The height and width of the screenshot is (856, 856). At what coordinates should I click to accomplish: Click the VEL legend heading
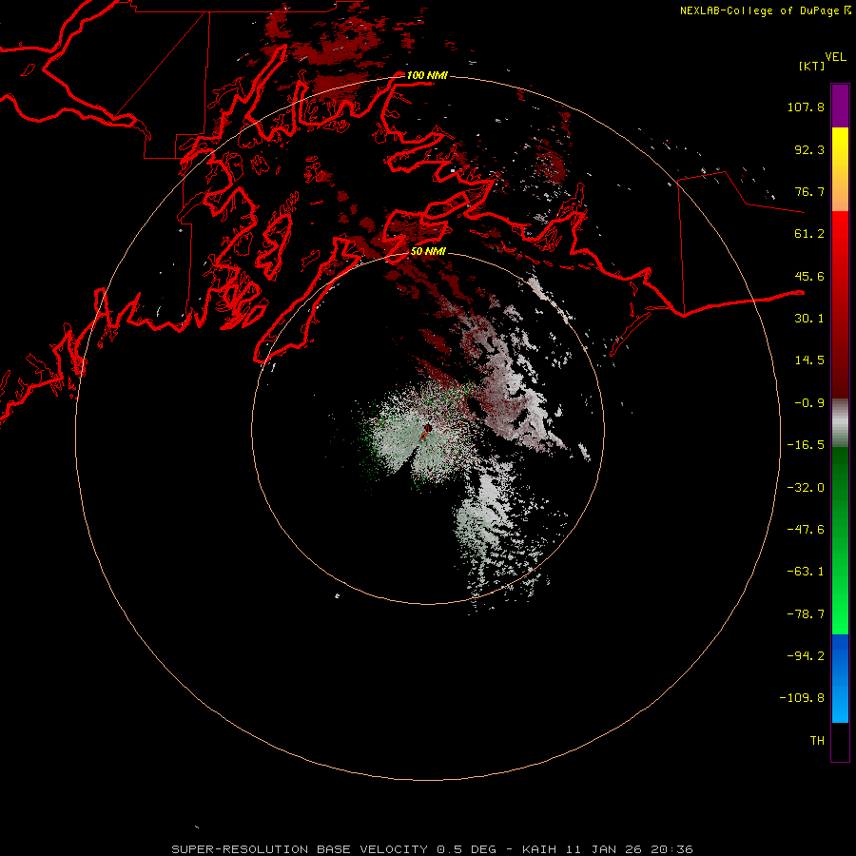pos(835,57)
